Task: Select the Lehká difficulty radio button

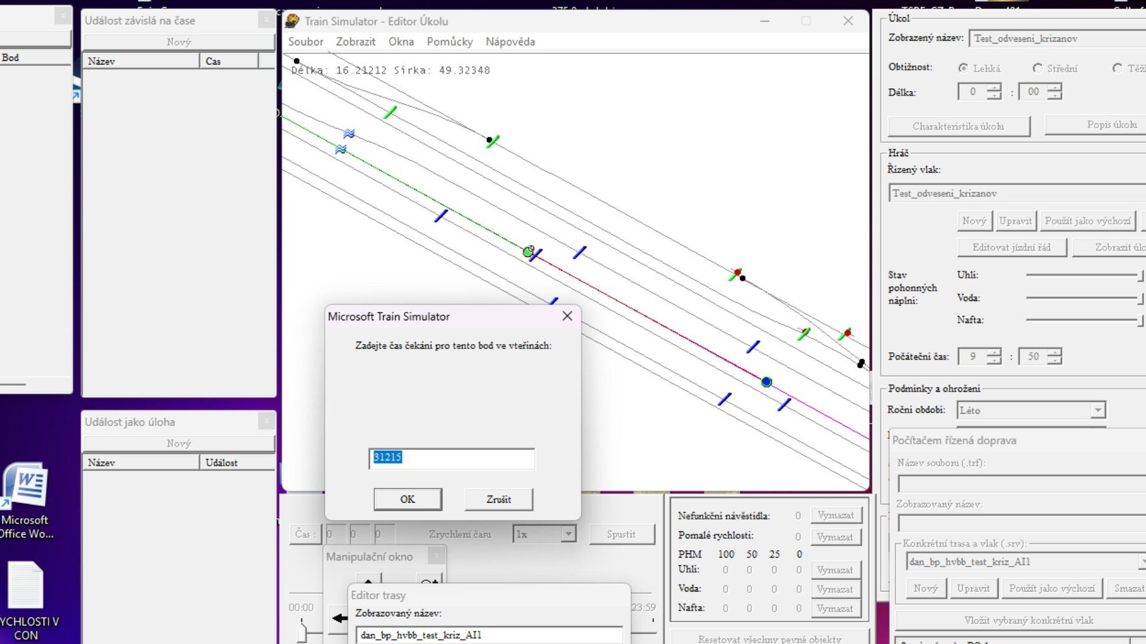Action: click(963, 68)
